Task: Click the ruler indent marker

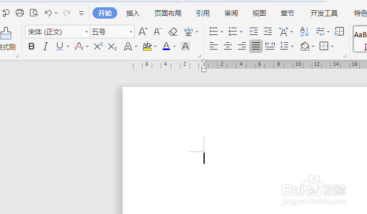Action: tap(204, 66)
